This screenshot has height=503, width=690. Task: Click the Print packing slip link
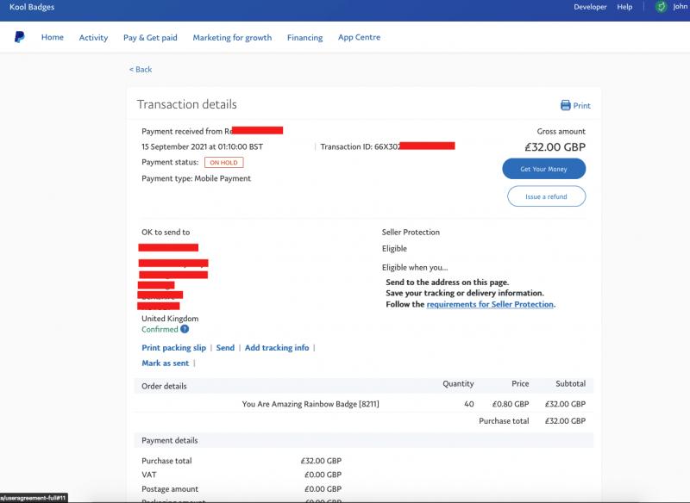tap(174, 347)
